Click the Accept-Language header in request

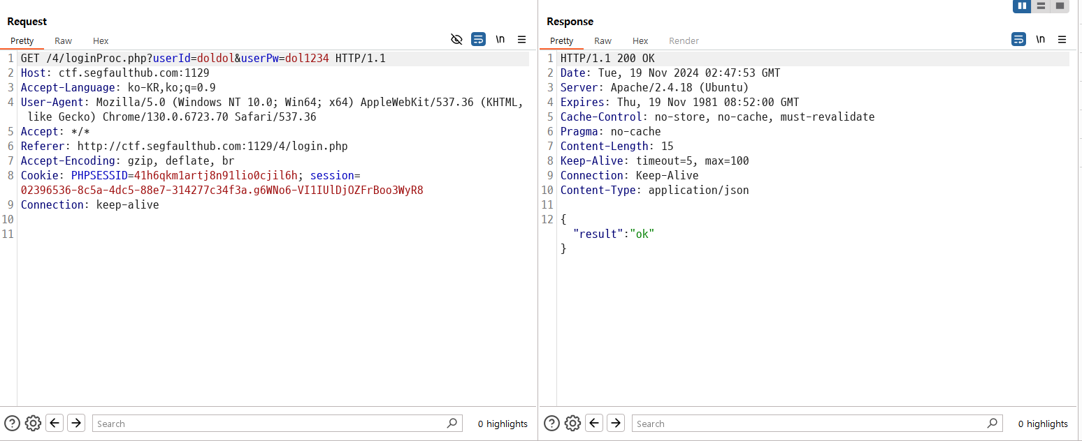tap(118, 88)
